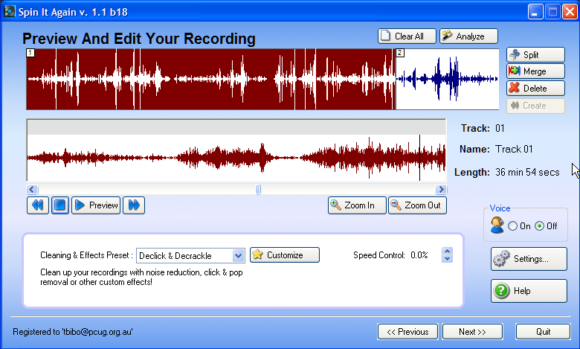Click the Clear All button

[x=407, y=36]
